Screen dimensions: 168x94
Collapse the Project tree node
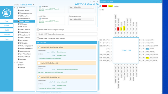point(15,62)
